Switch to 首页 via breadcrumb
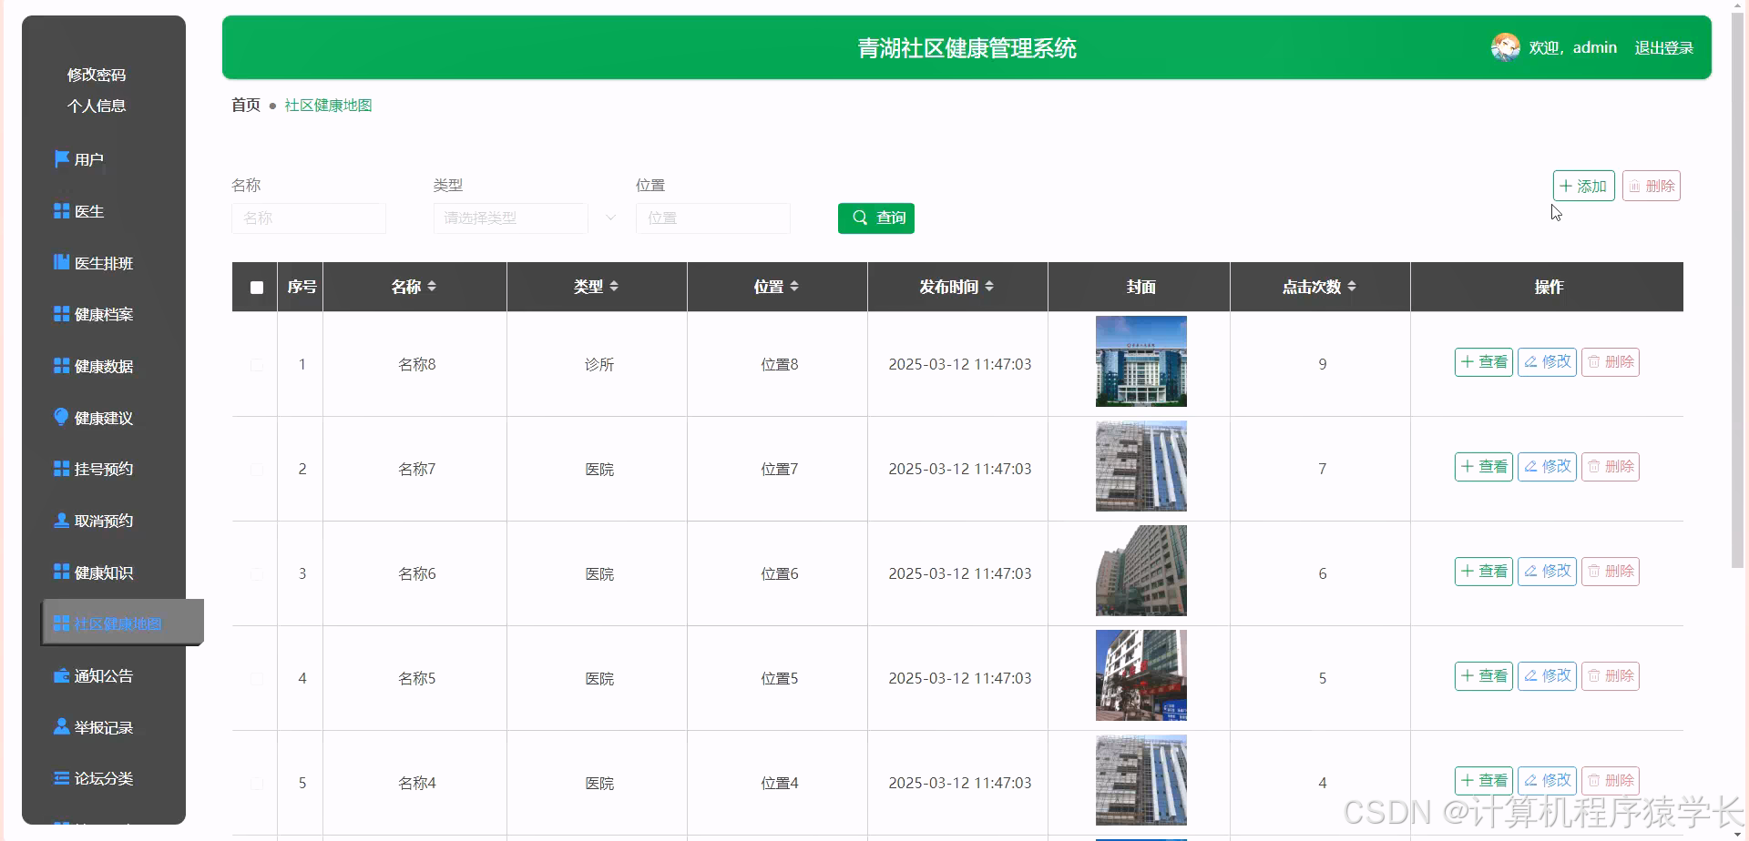Screen dimensions: 1749x841 pos(244,105)
